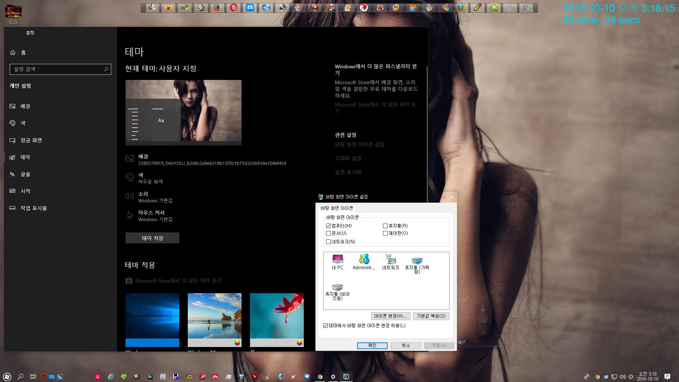The height and width of the screenshot is (382, 679).
Task: Open Task View on the taskbar
Action: (x=33, y=377)
